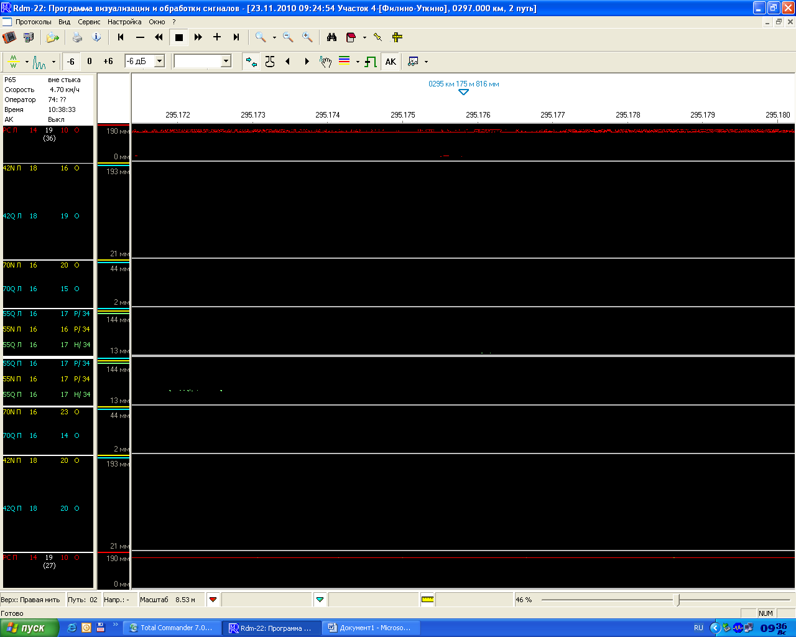Screen dimensions: 796x637
Task: Select the magnifier zoom tool
Action: 261,37
